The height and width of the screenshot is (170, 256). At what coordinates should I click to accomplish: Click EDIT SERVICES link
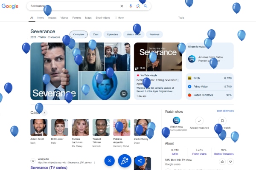[225, 111]
